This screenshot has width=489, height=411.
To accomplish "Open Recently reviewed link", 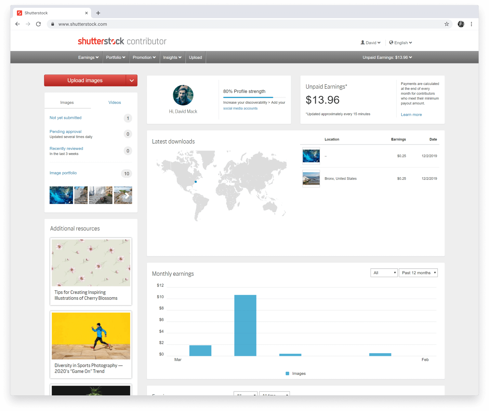I will point(66,149).
